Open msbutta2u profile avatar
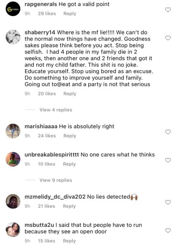 pyautogui.click(x=13, y=230)
